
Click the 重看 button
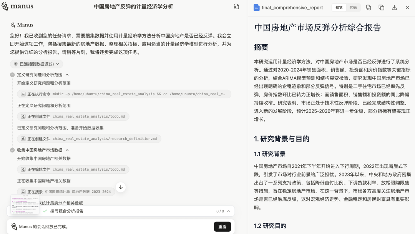(x=222, y=226)
